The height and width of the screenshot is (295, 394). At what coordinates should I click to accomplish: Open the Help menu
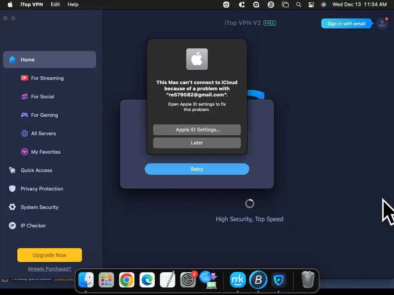(x=73, y=5)
